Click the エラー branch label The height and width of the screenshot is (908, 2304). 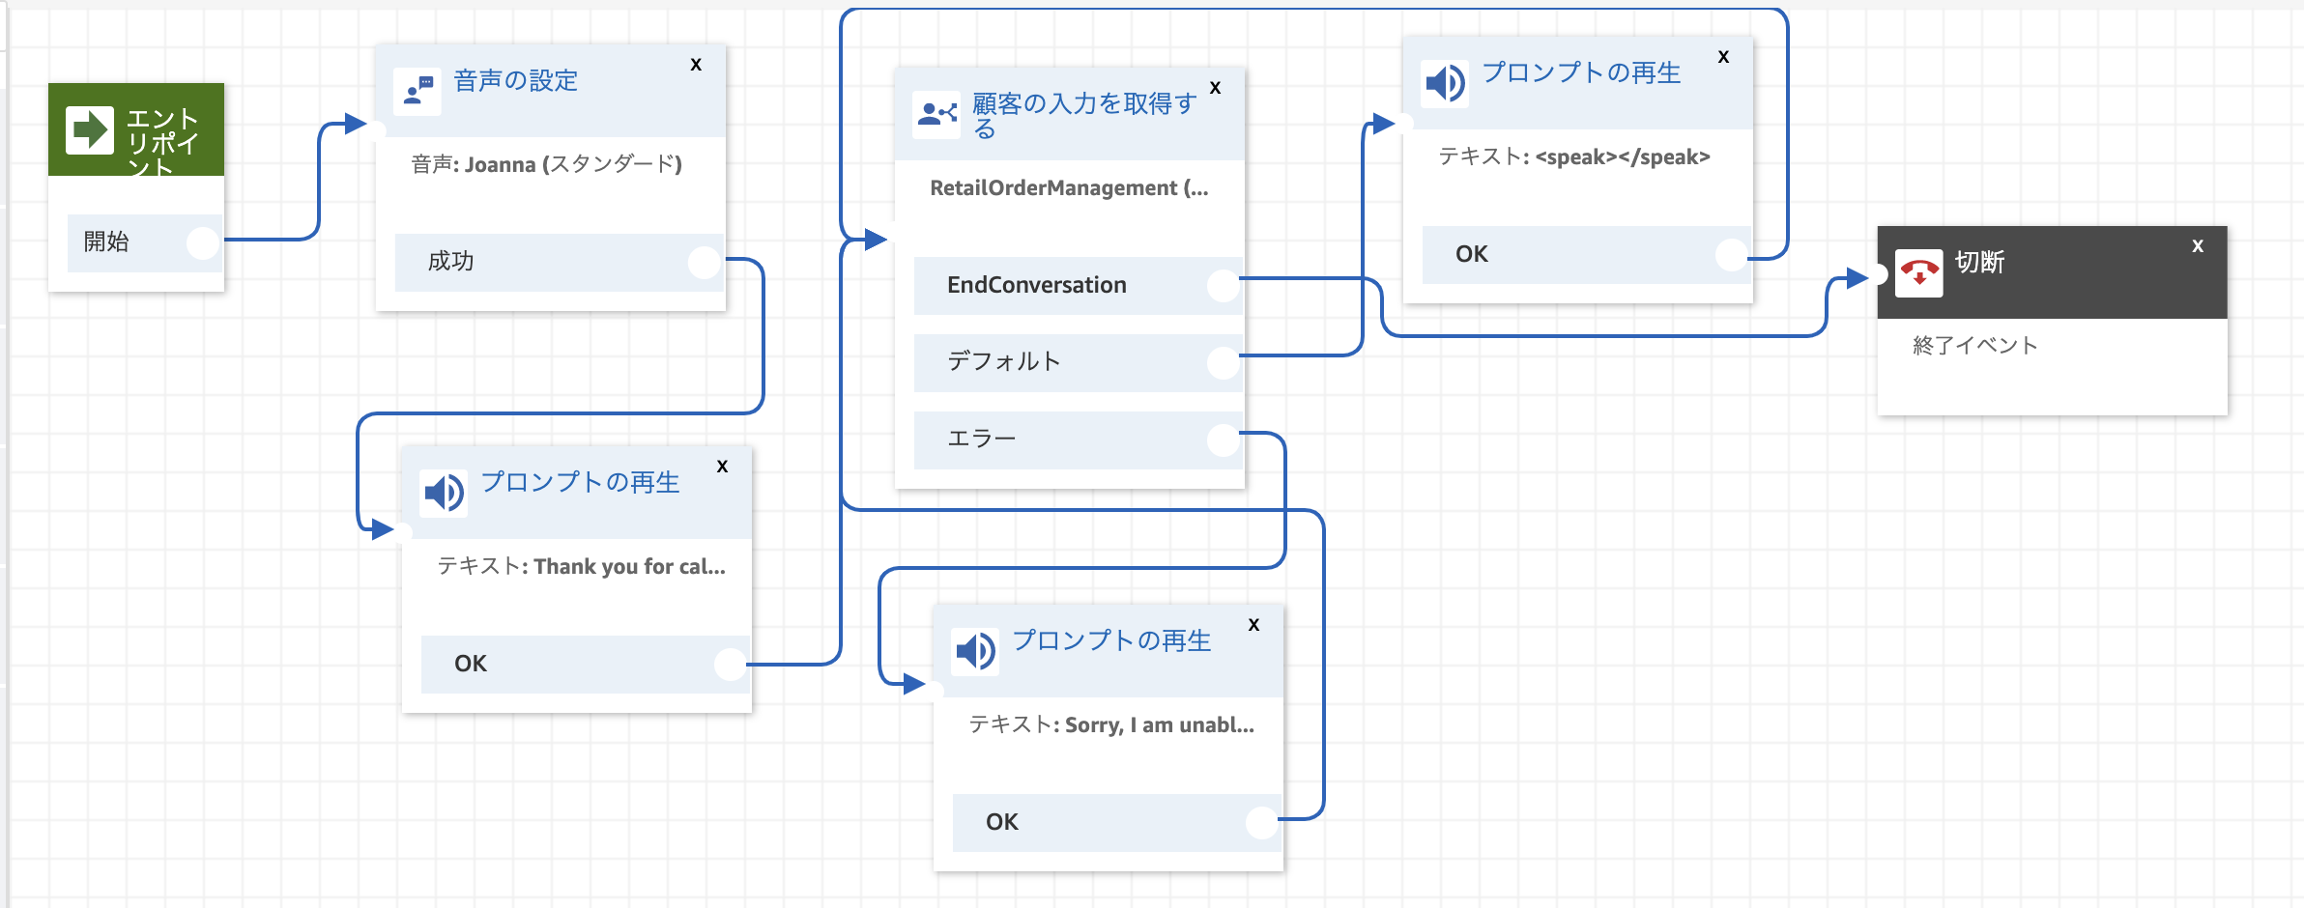coord(982,439)
